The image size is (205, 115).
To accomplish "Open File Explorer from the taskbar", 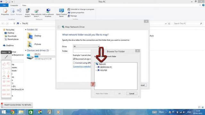I will click(21, 112).
